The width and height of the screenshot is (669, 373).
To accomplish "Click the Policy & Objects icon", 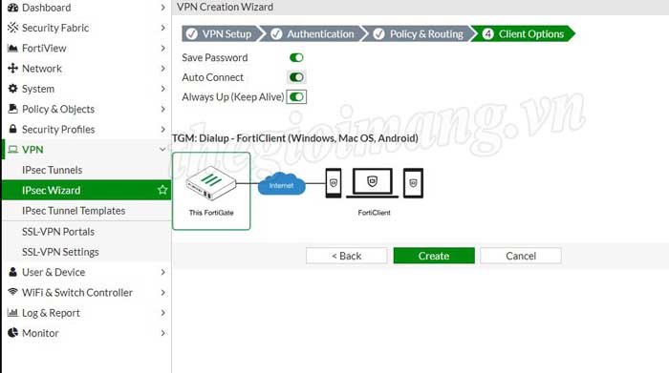I will tap(12, 109).
